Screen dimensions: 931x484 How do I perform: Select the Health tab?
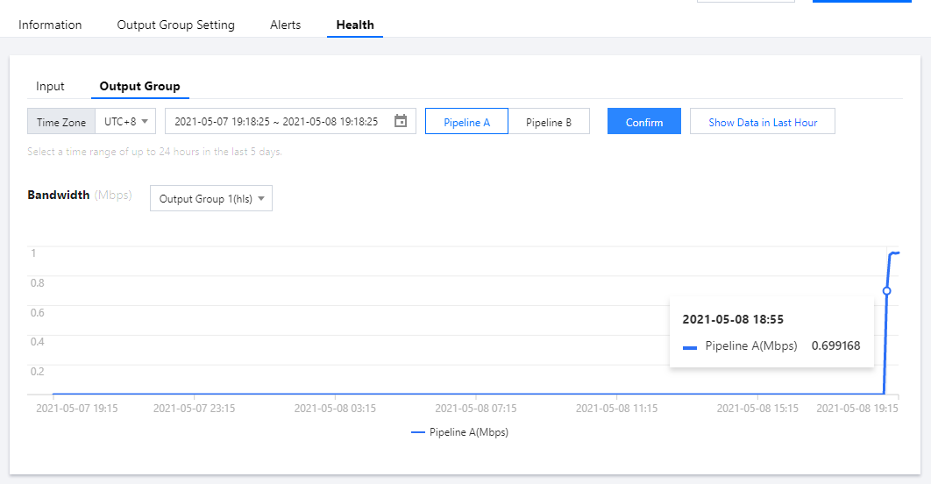[355, 25]
